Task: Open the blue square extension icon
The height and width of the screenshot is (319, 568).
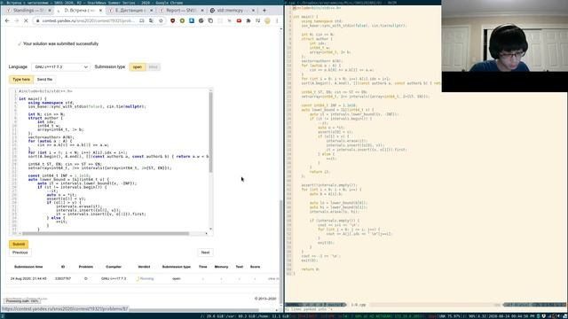Action: click(192, 21)
